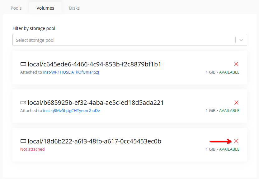The width and height of the screenshot is (259, 179).
Task: Click AVAILABLE status of unattached volume
Action: [x=229, y=149]
